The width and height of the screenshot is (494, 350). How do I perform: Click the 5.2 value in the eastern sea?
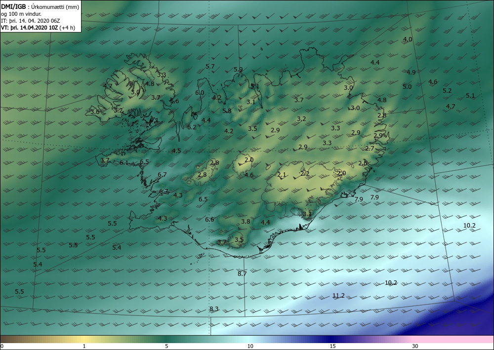447,91
